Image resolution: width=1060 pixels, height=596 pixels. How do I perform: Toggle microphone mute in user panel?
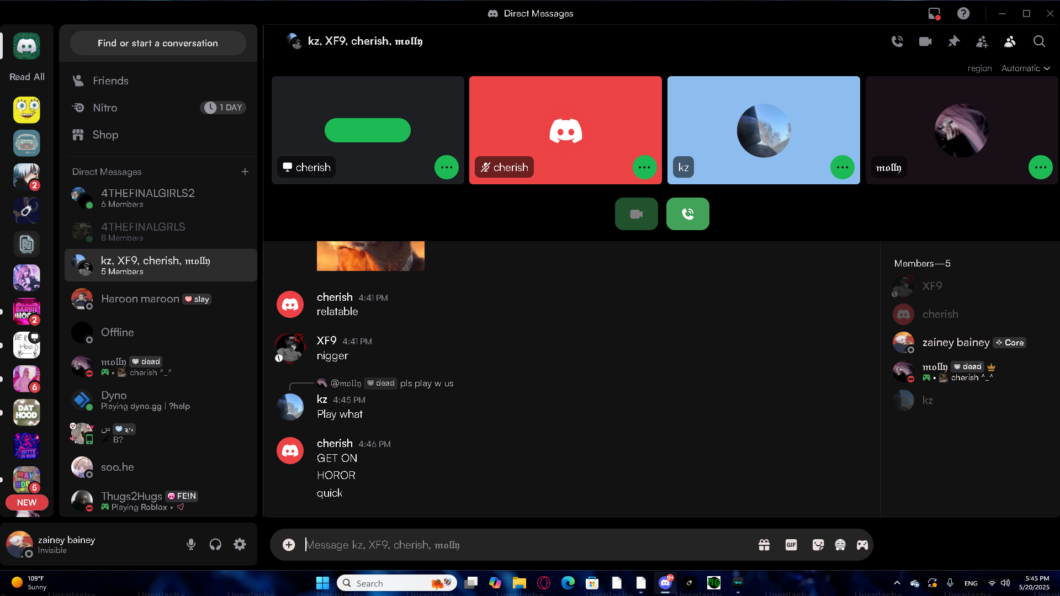click(x=191, y=545)
